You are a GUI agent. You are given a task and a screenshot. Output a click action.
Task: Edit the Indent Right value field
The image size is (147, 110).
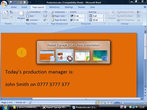[x=79, y=20]
